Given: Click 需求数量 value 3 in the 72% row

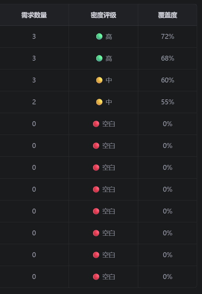Looking at the screenshot, I should tap(34, 37).
